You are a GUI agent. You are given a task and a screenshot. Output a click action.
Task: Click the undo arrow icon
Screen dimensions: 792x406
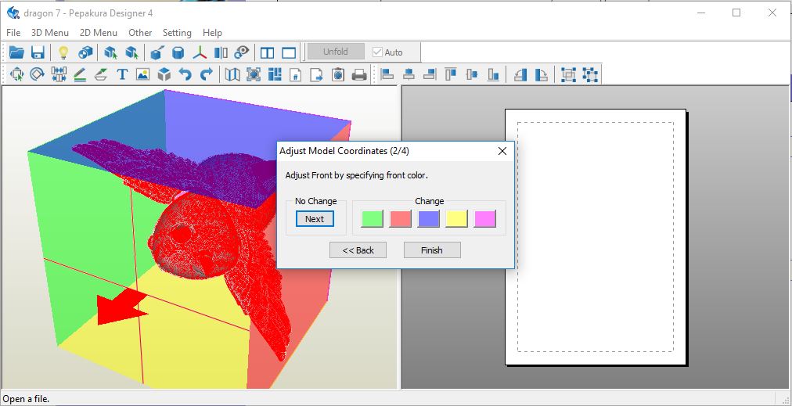(185, 75)
